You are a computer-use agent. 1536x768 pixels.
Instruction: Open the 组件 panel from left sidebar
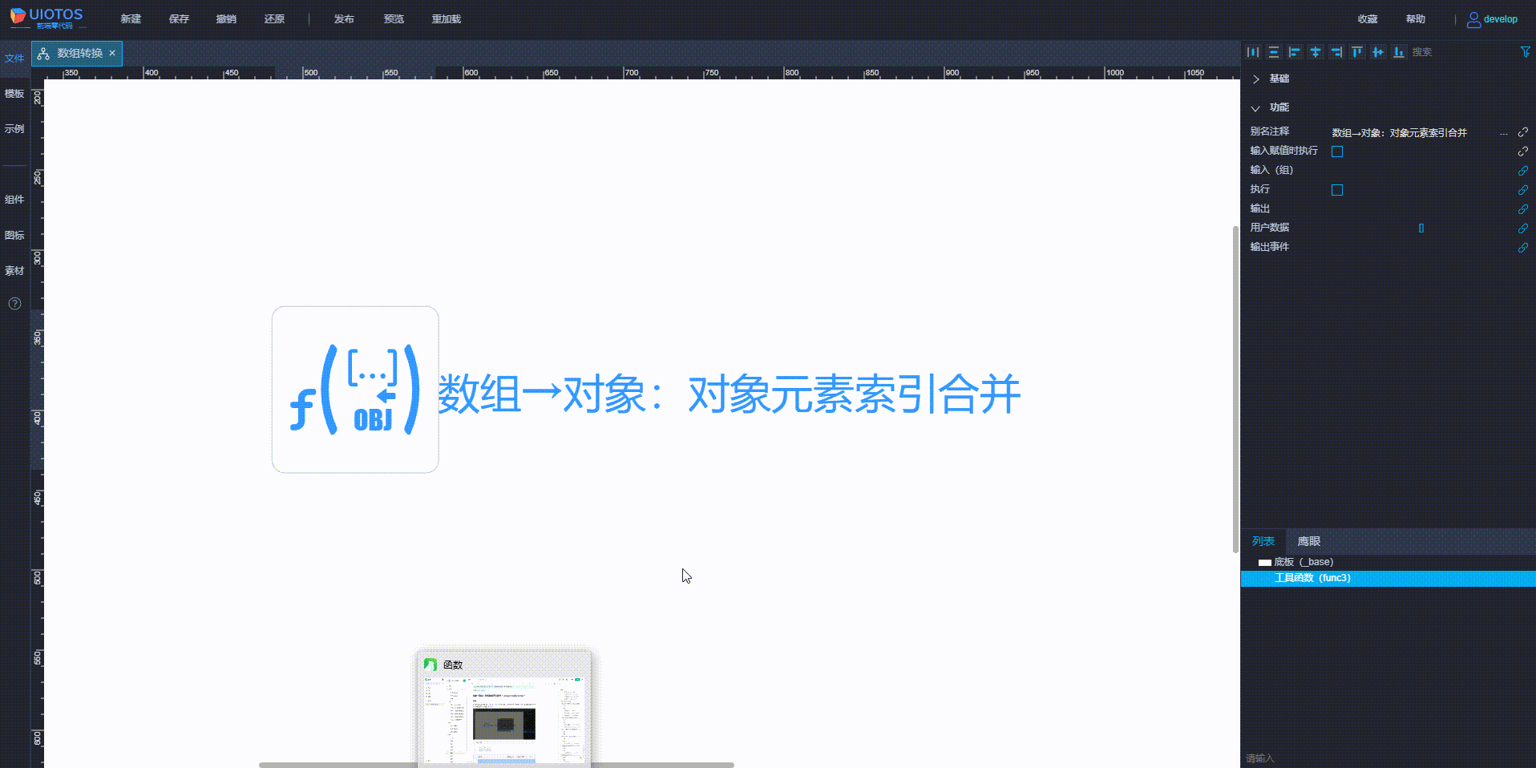(14, 200)
